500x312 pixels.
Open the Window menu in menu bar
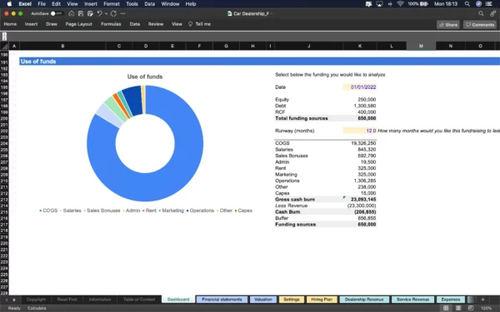[x=170, y=4]
